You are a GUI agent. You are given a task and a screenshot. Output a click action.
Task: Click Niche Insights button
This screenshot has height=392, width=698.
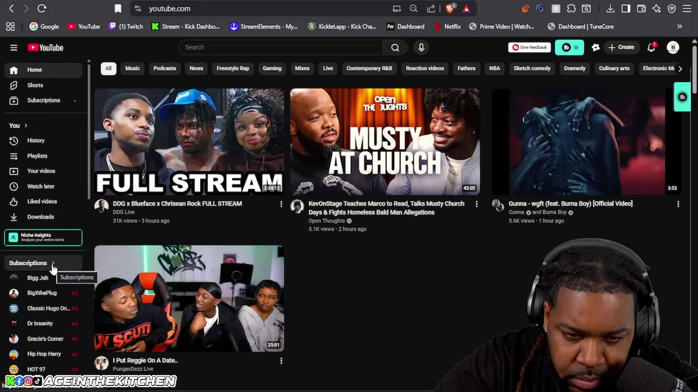[43, 237]
